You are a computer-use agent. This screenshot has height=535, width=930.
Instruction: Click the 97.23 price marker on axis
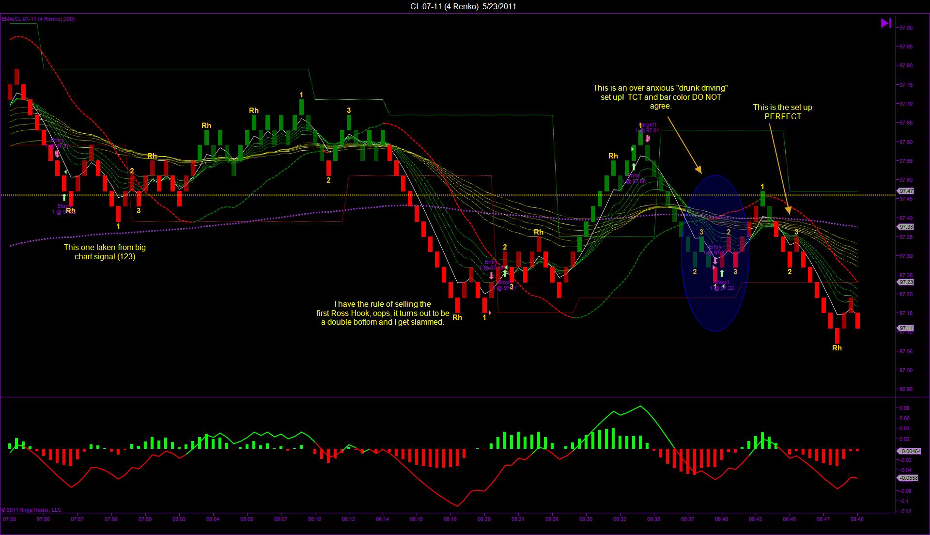coord(906,282)
